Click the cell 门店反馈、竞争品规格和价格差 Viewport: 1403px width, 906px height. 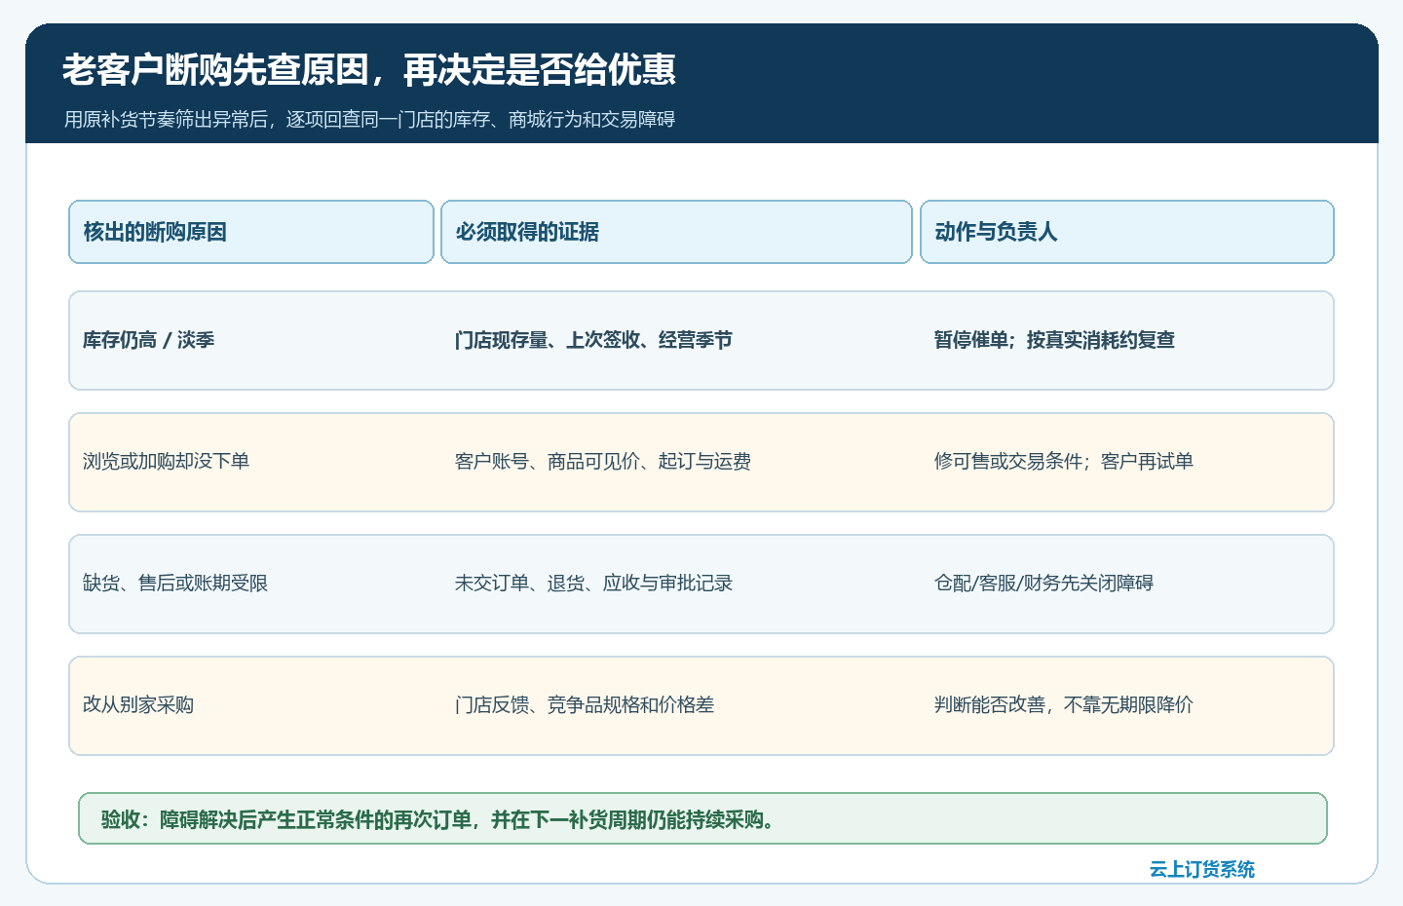tap(585, 705)
